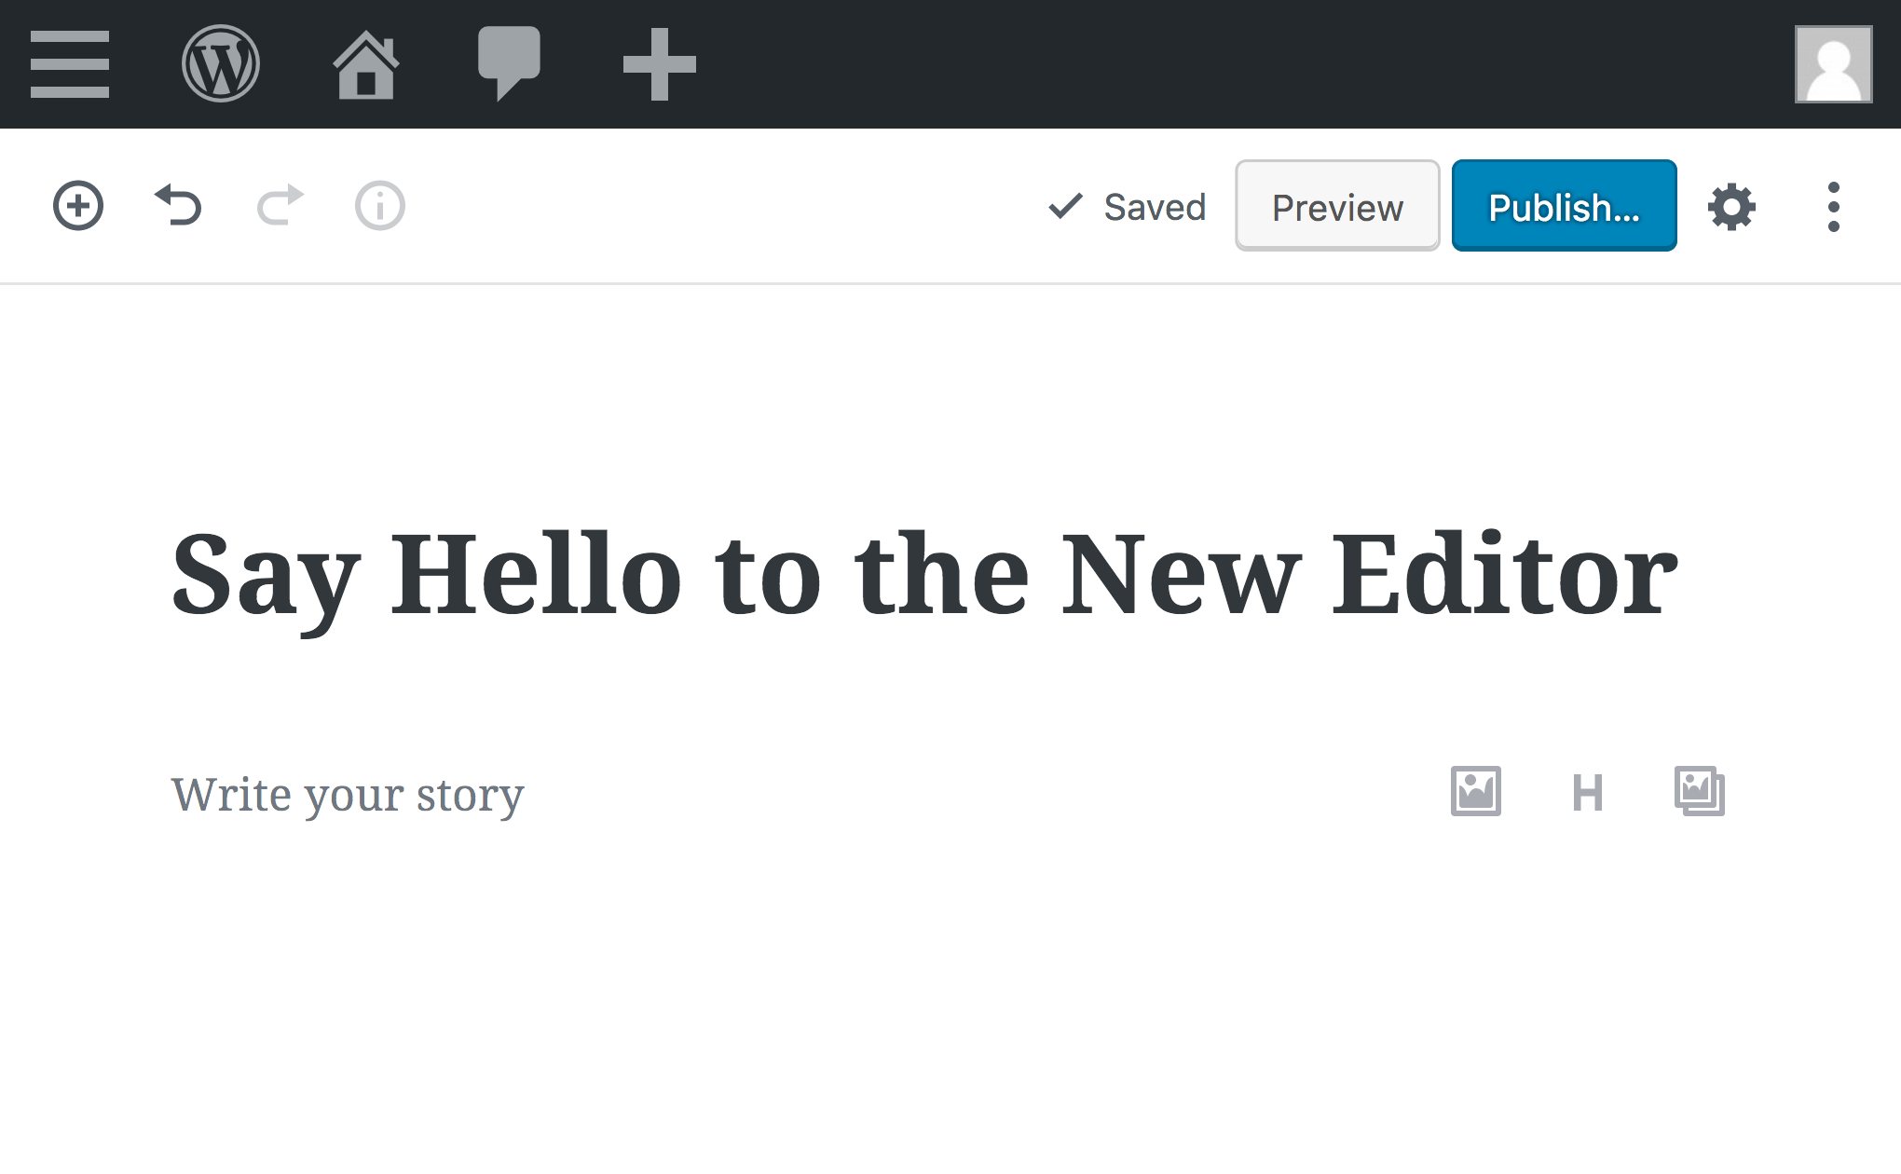The height and width of the screenshot is (1174, 1901).
Task: Open the user avatar profile
Action: (x=1833, y=64)
